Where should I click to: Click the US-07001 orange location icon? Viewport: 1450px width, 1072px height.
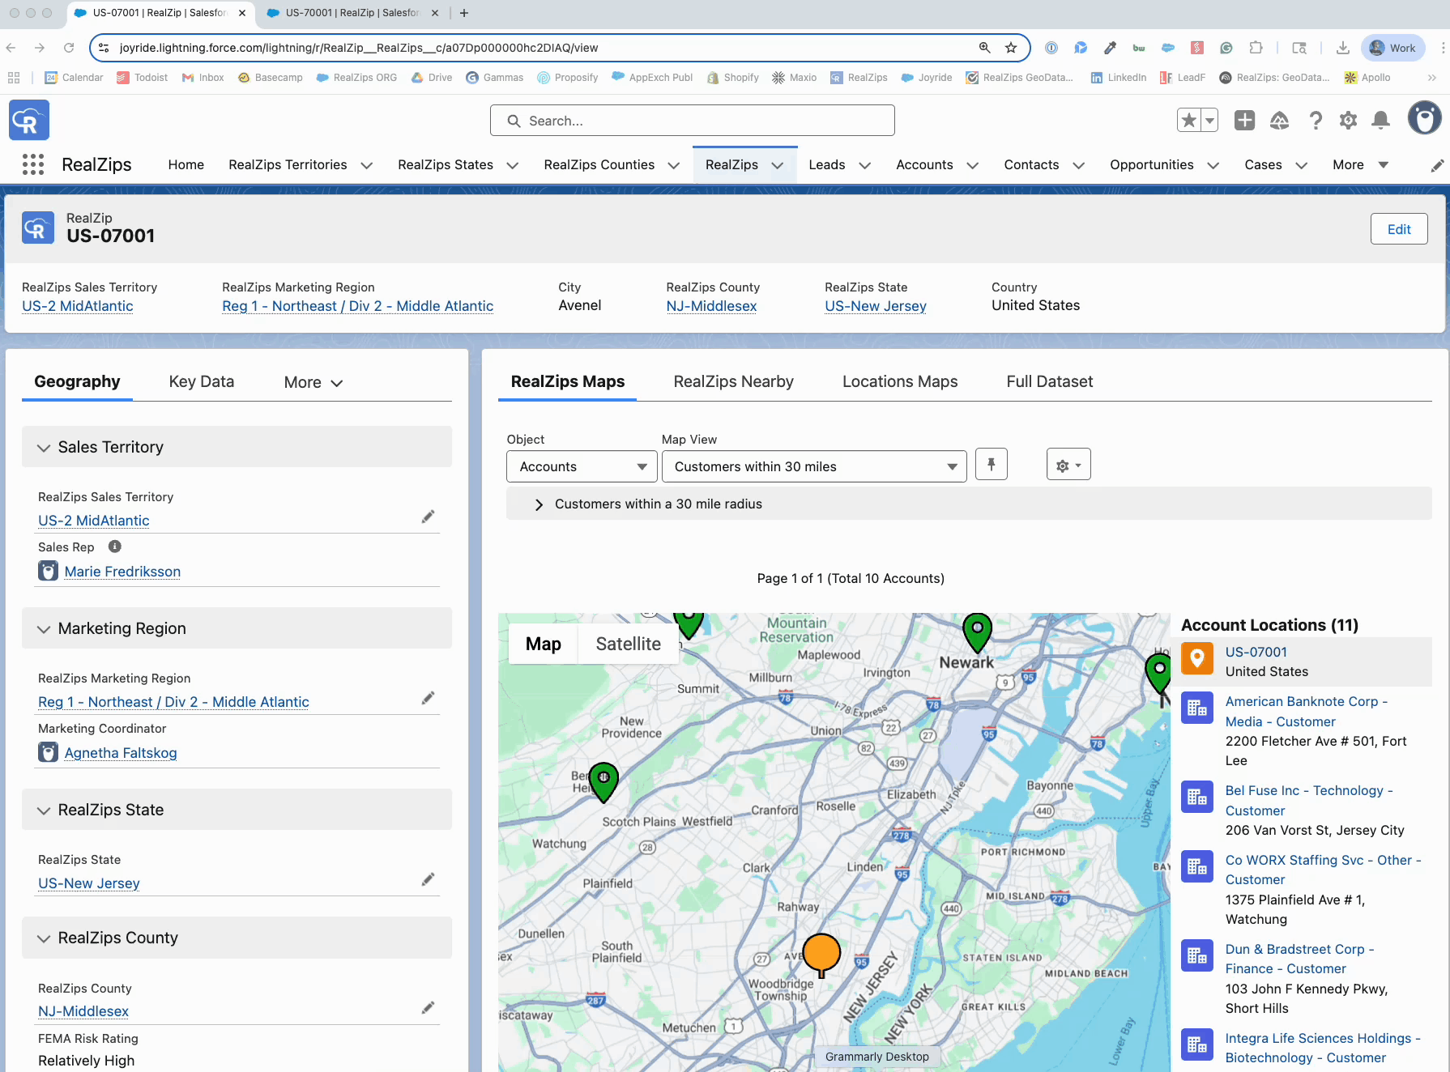[x=1196, y=658]
